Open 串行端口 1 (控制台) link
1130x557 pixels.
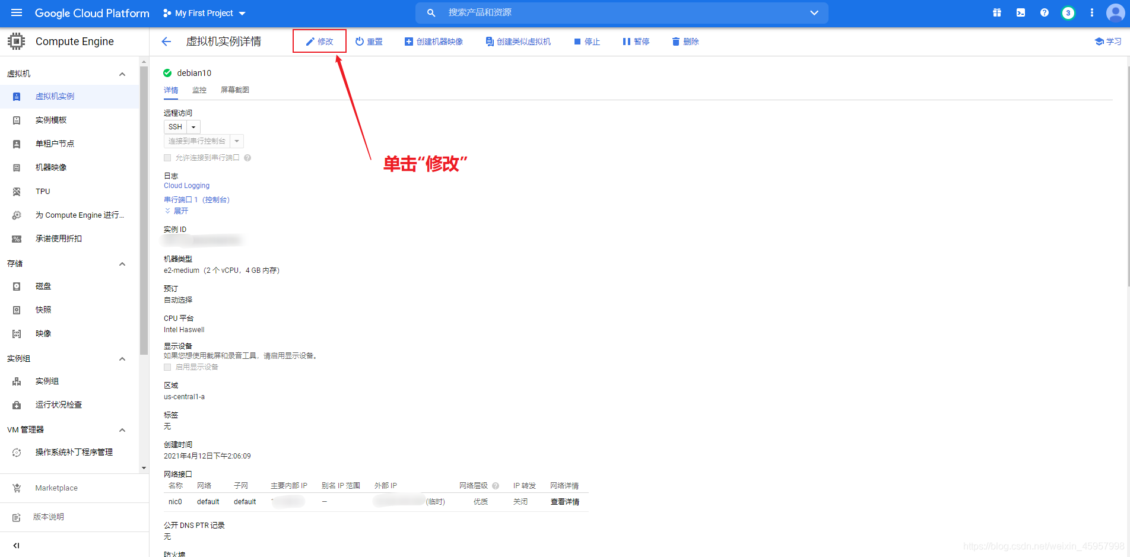coord(196,200)
